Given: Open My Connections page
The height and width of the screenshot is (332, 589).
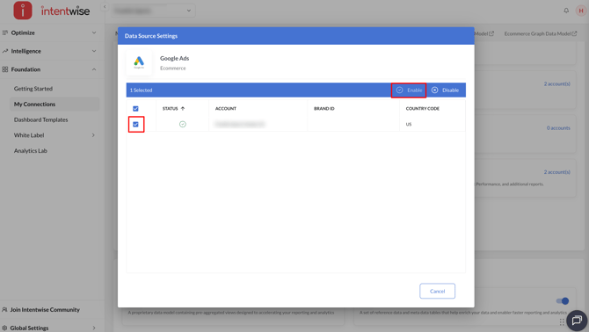Looking at the screenshot, I should [55, 105].
